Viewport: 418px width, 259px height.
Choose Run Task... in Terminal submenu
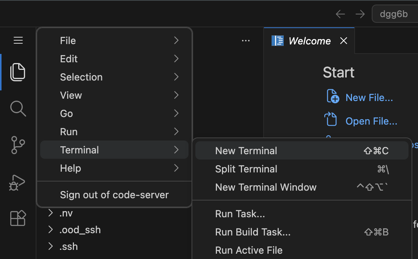pos(302,213)
